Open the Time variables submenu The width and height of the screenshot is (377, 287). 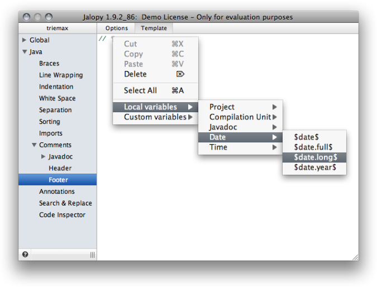(240, 147)
